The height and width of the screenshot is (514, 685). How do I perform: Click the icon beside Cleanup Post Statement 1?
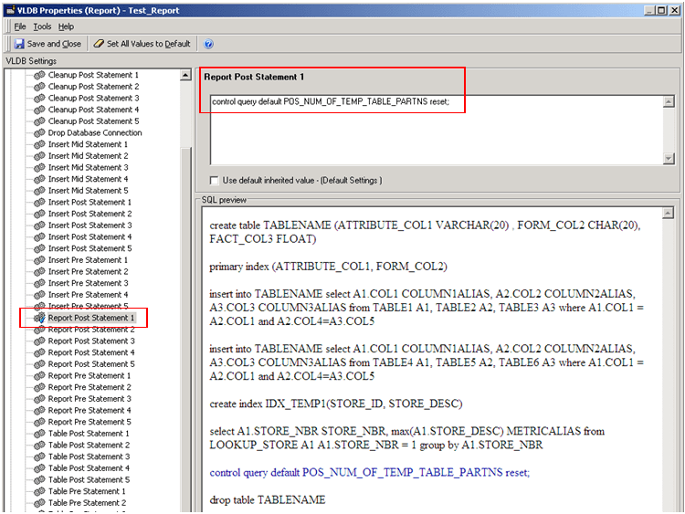point(39,75)
